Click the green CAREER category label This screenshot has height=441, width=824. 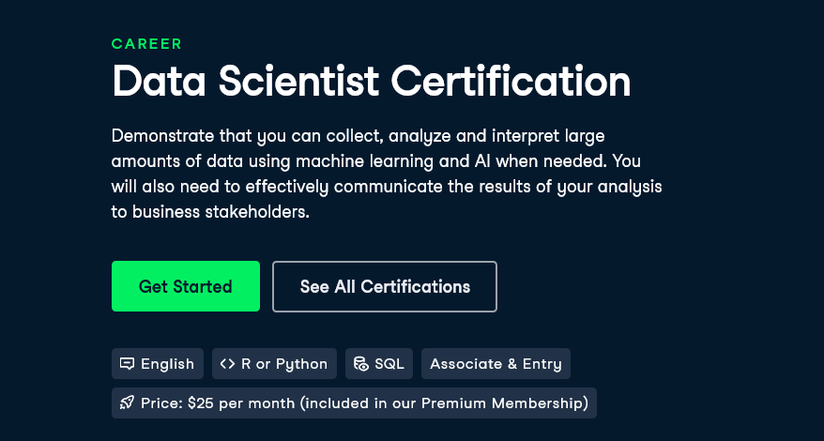coord(146,43)
